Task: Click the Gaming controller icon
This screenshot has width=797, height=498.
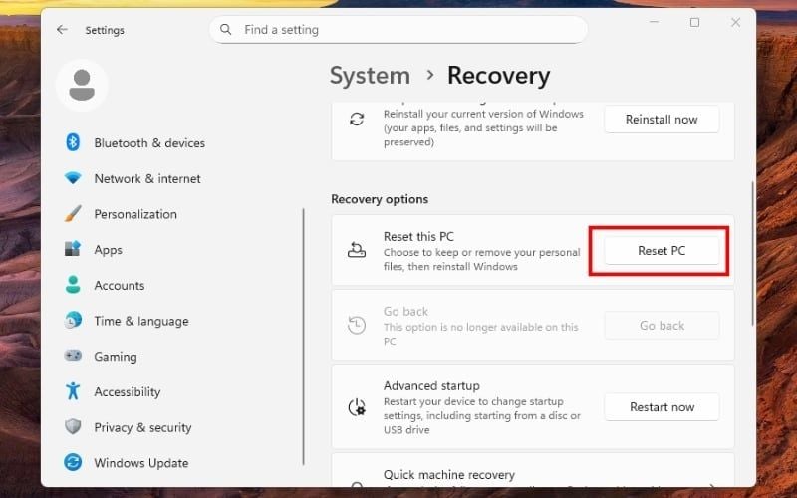Action: click(x=73, y=356)
